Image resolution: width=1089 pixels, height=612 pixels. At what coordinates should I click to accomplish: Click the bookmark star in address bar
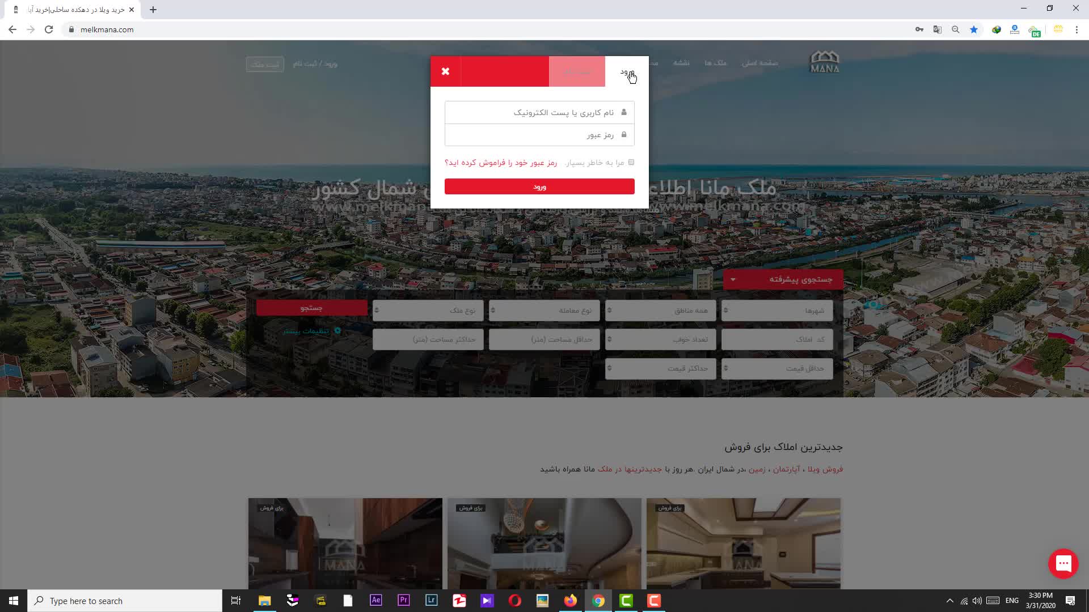point(974,29)
